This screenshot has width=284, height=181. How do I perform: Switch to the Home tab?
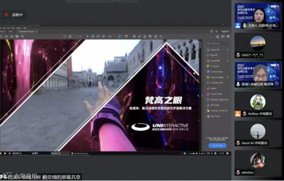(x=3, y=31)
